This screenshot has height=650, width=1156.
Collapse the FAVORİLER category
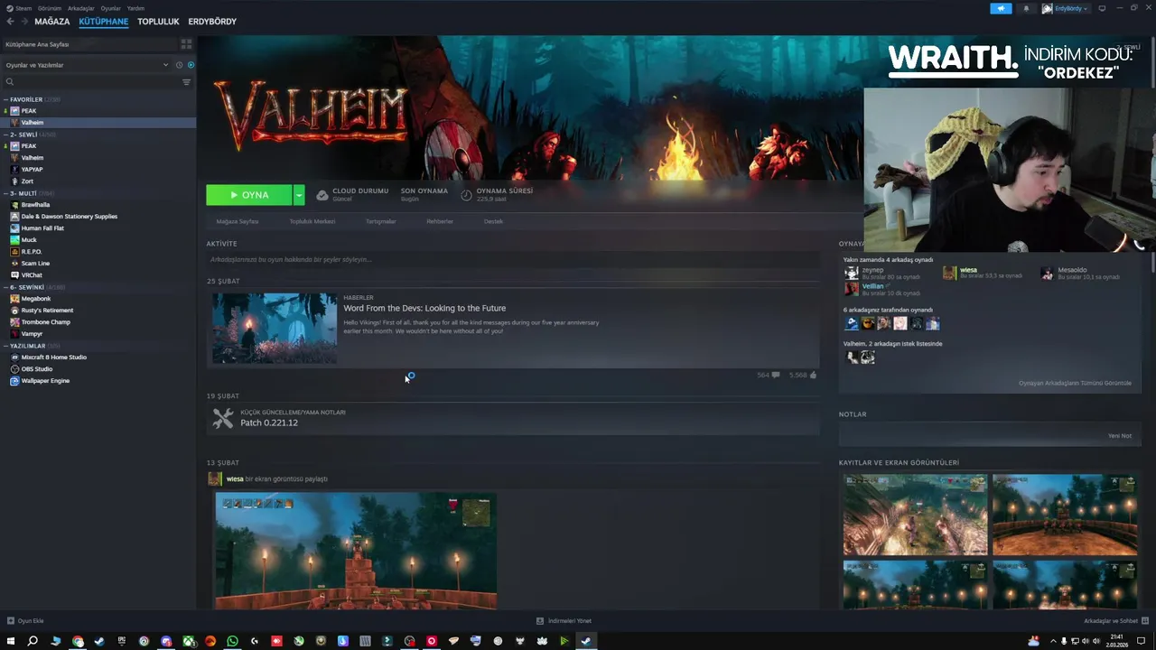pos(5,99)
